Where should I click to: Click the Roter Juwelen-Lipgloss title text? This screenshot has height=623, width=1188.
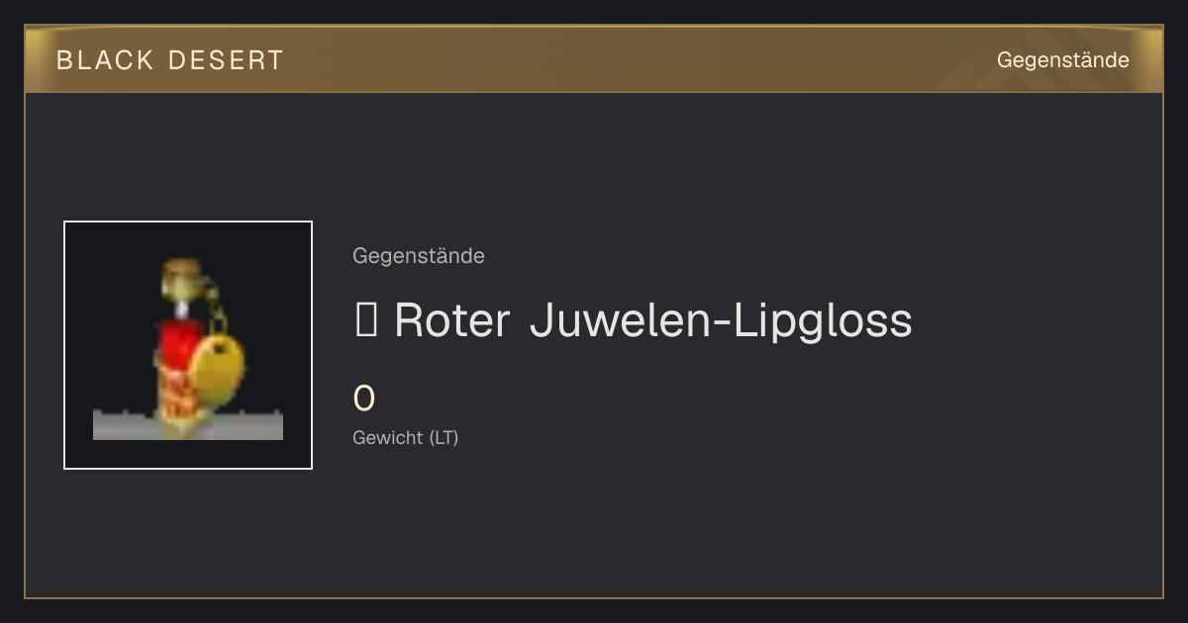click(634, 320)
